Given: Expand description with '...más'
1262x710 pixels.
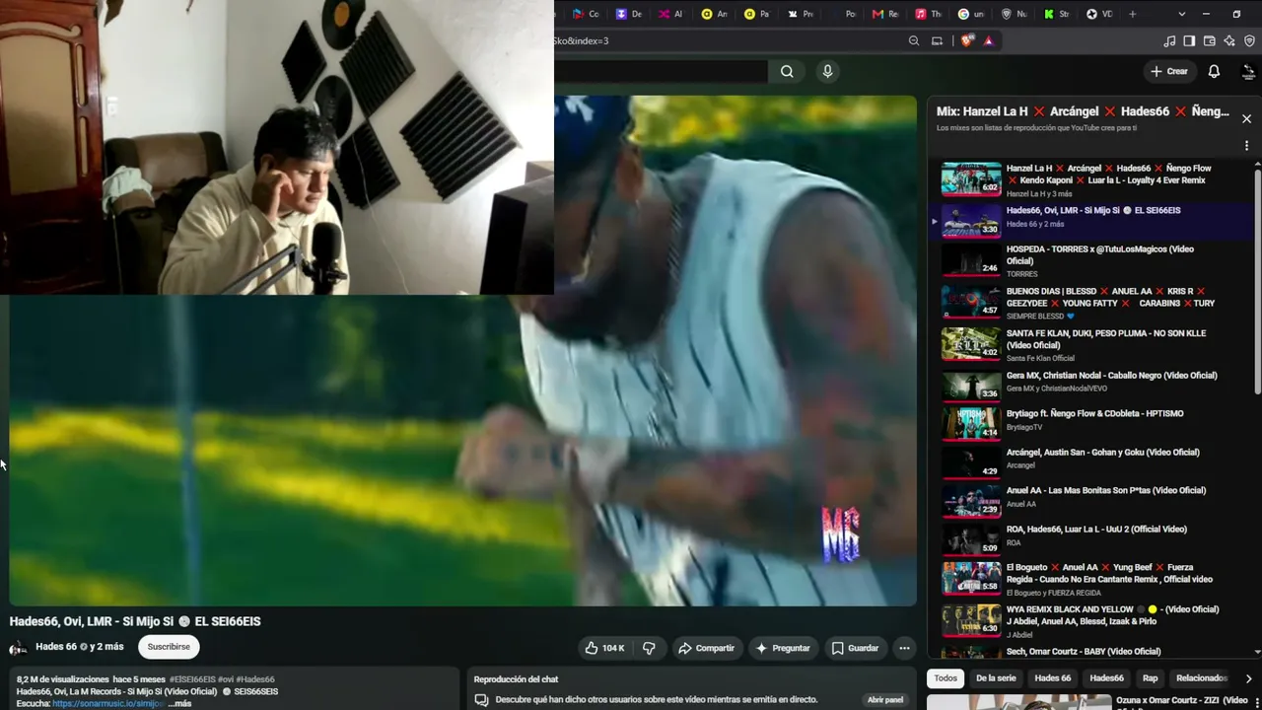Looking at the screenshot, I should point(179,703).
